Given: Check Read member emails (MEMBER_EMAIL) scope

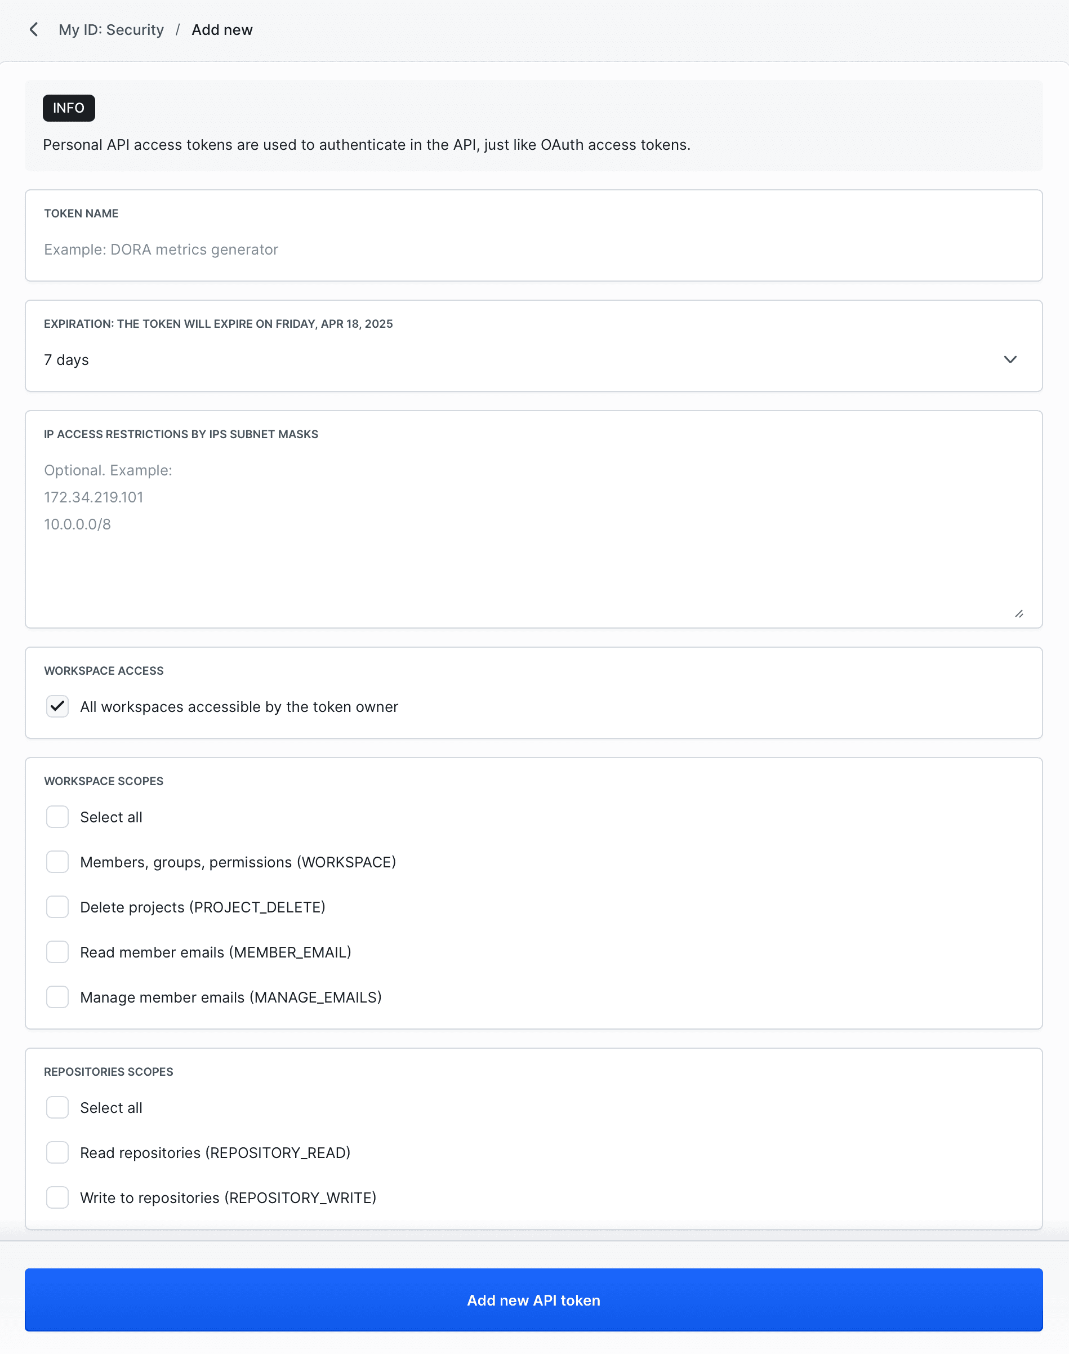Looking at the screenshot, I should coord(57,952).
